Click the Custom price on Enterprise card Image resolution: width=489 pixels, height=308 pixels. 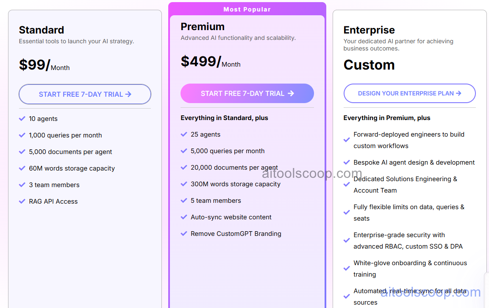tap(369, 65)
